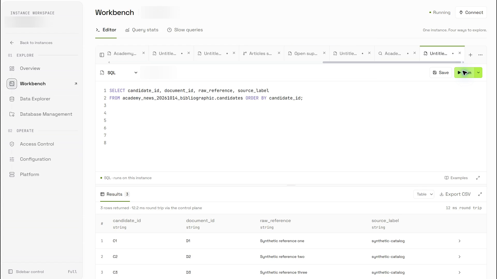
Task: Open the Examples link
Action: tap(456, 178)
